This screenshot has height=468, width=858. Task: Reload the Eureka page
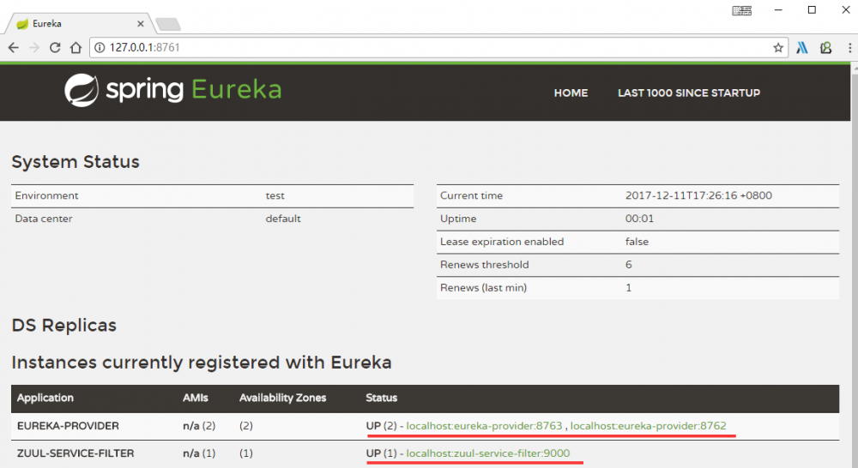55,47
